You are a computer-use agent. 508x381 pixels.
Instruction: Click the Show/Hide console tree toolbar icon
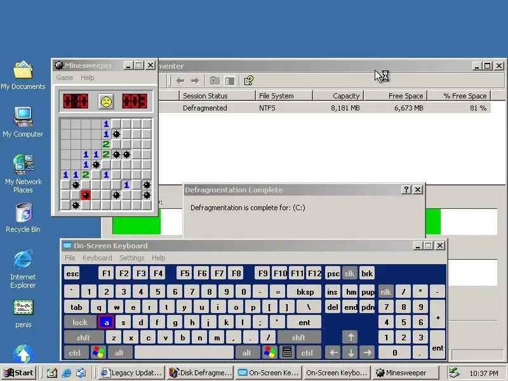point(230,81)
